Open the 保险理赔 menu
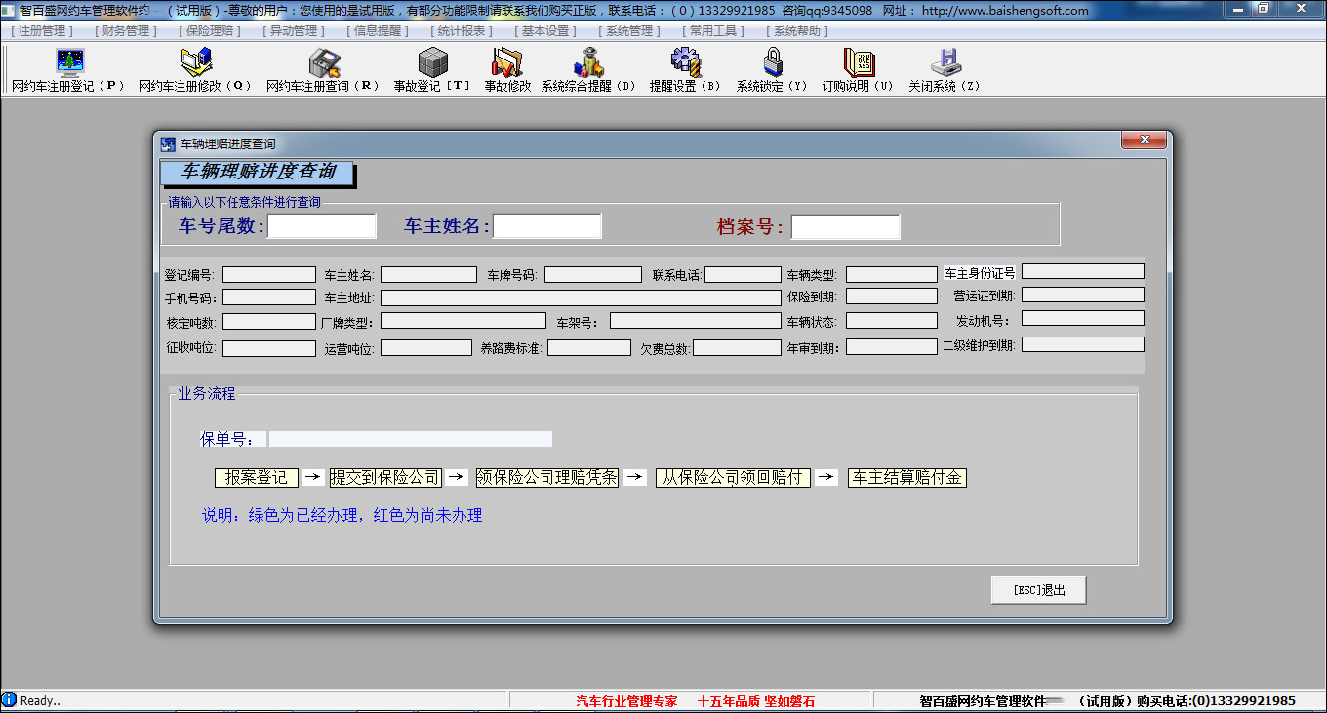 pyautogui.click(x=209, y=31)
